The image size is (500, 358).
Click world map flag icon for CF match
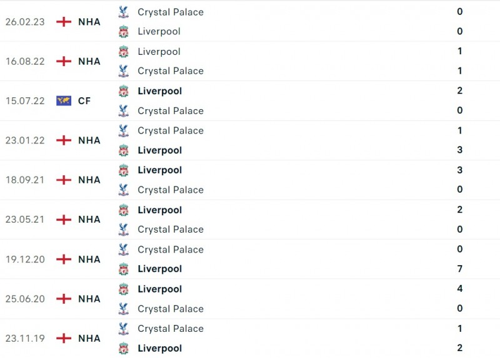point(64,100)
